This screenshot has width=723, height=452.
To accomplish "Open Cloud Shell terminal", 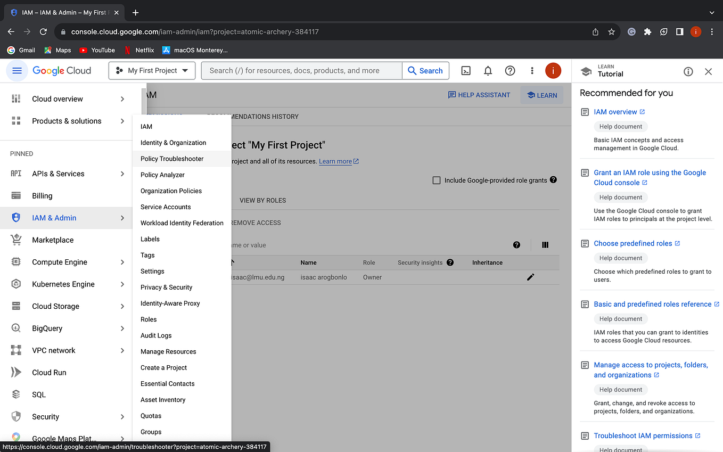I will pyautogui.click(x=466, y=70).
